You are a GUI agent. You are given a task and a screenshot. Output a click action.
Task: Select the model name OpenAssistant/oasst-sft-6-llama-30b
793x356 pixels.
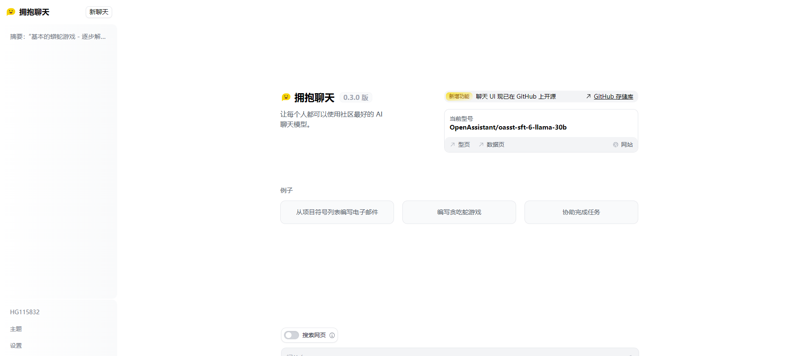tap(508, 127)
